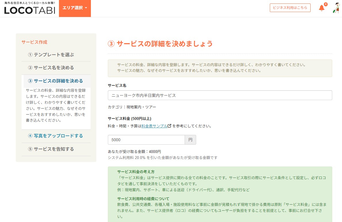This screenshot has height=222, width=342.
Task: Click the 円 unit addon
Action: [x=190, y=140]
